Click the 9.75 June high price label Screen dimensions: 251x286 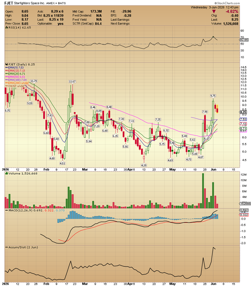click(213, 96)
